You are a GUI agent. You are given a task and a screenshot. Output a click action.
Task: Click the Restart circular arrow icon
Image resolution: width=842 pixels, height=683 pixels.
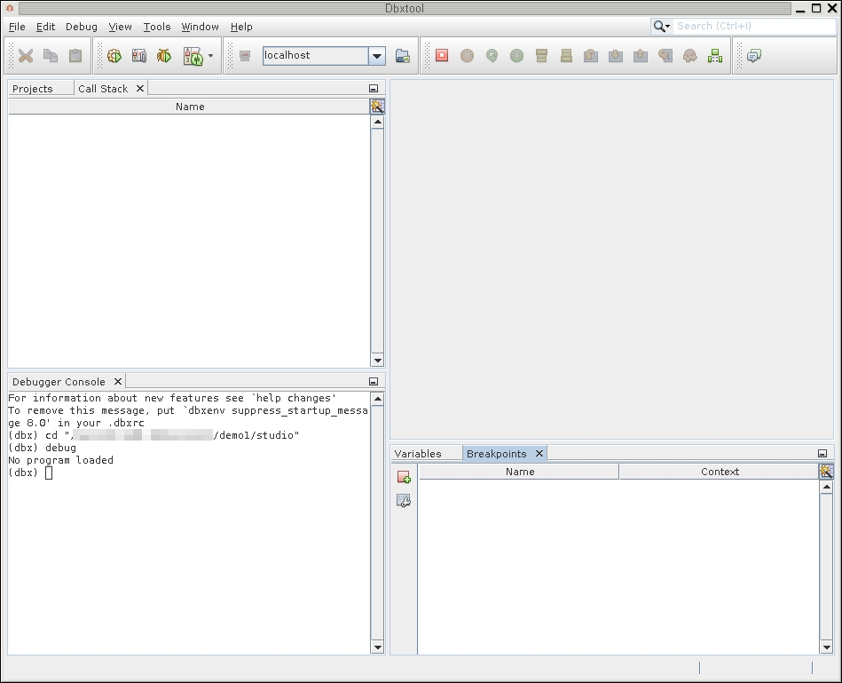coord(492,55)
